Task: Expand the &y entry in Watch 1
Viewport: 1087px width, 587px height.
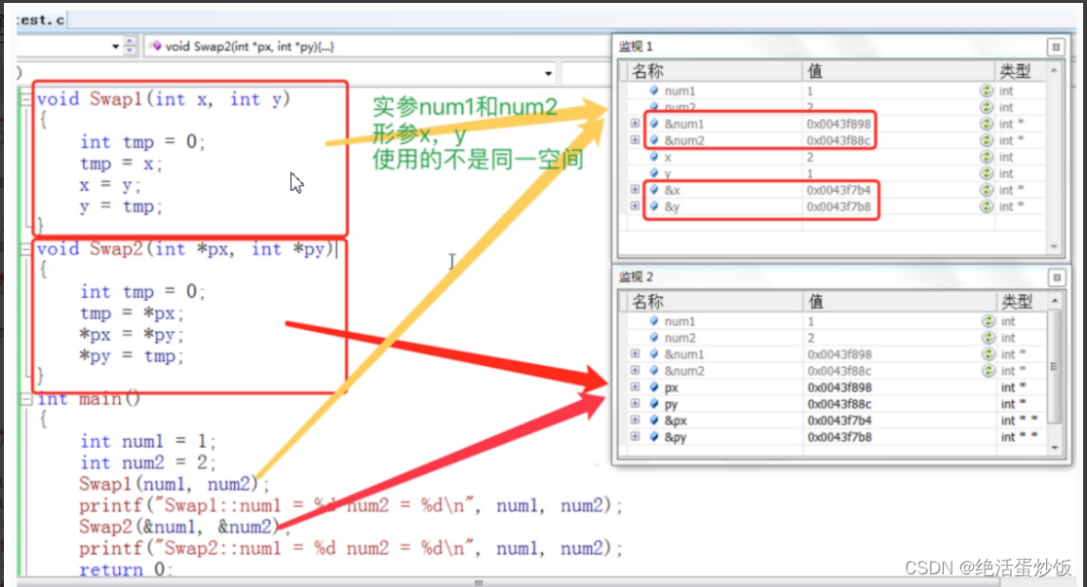Action: click(635, 206)
